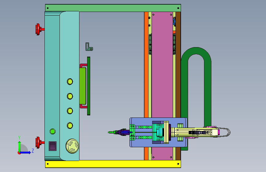
Task: Select the small green indicator button
Action: 52,131
